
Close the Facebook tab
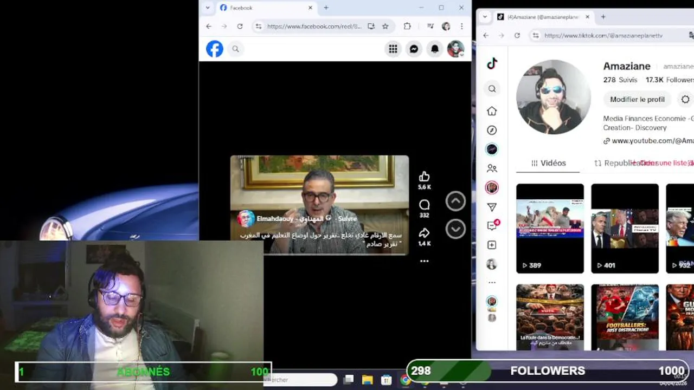coord(310,8)
